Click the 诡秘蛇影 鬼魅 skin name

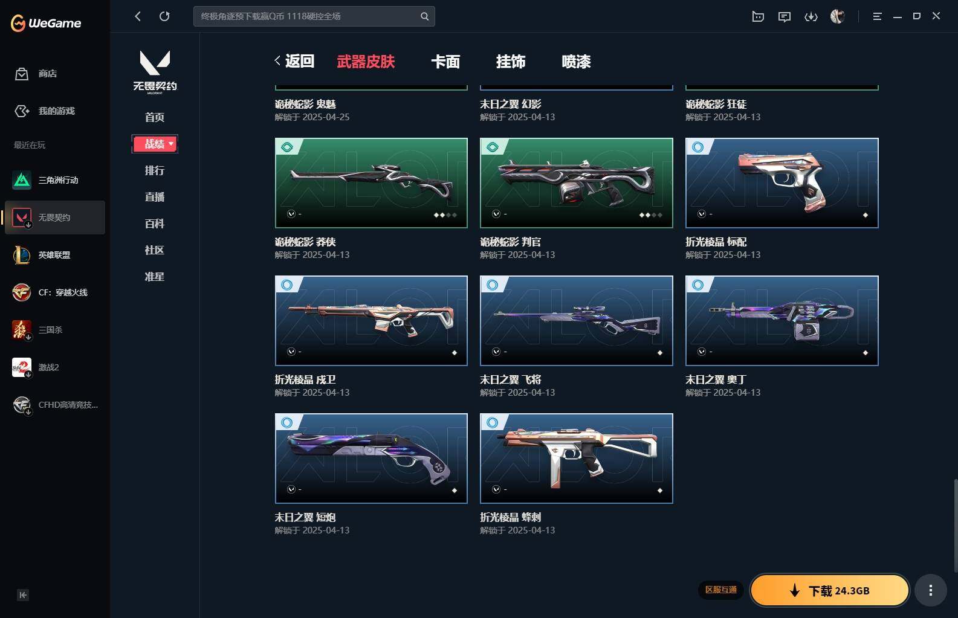[305, 105]
